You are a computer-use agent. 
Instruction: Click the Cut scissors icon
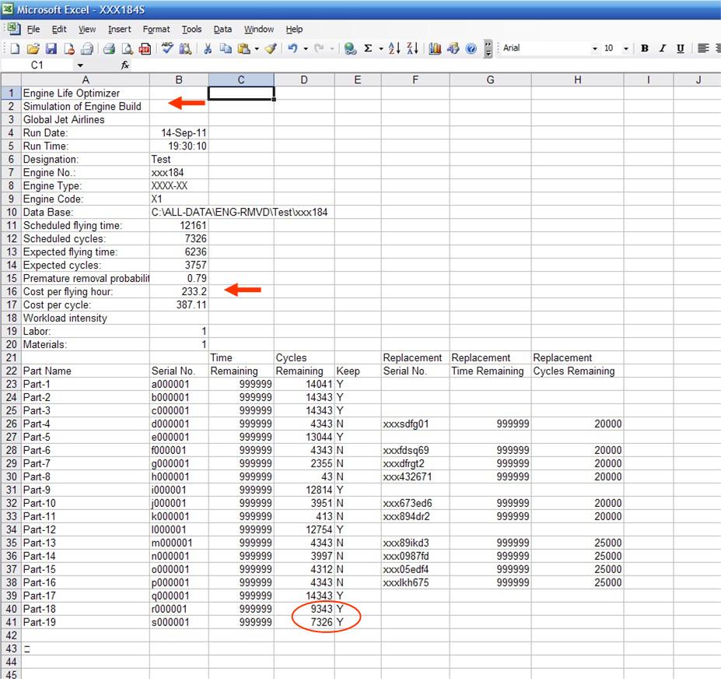(x=208, y=48)
